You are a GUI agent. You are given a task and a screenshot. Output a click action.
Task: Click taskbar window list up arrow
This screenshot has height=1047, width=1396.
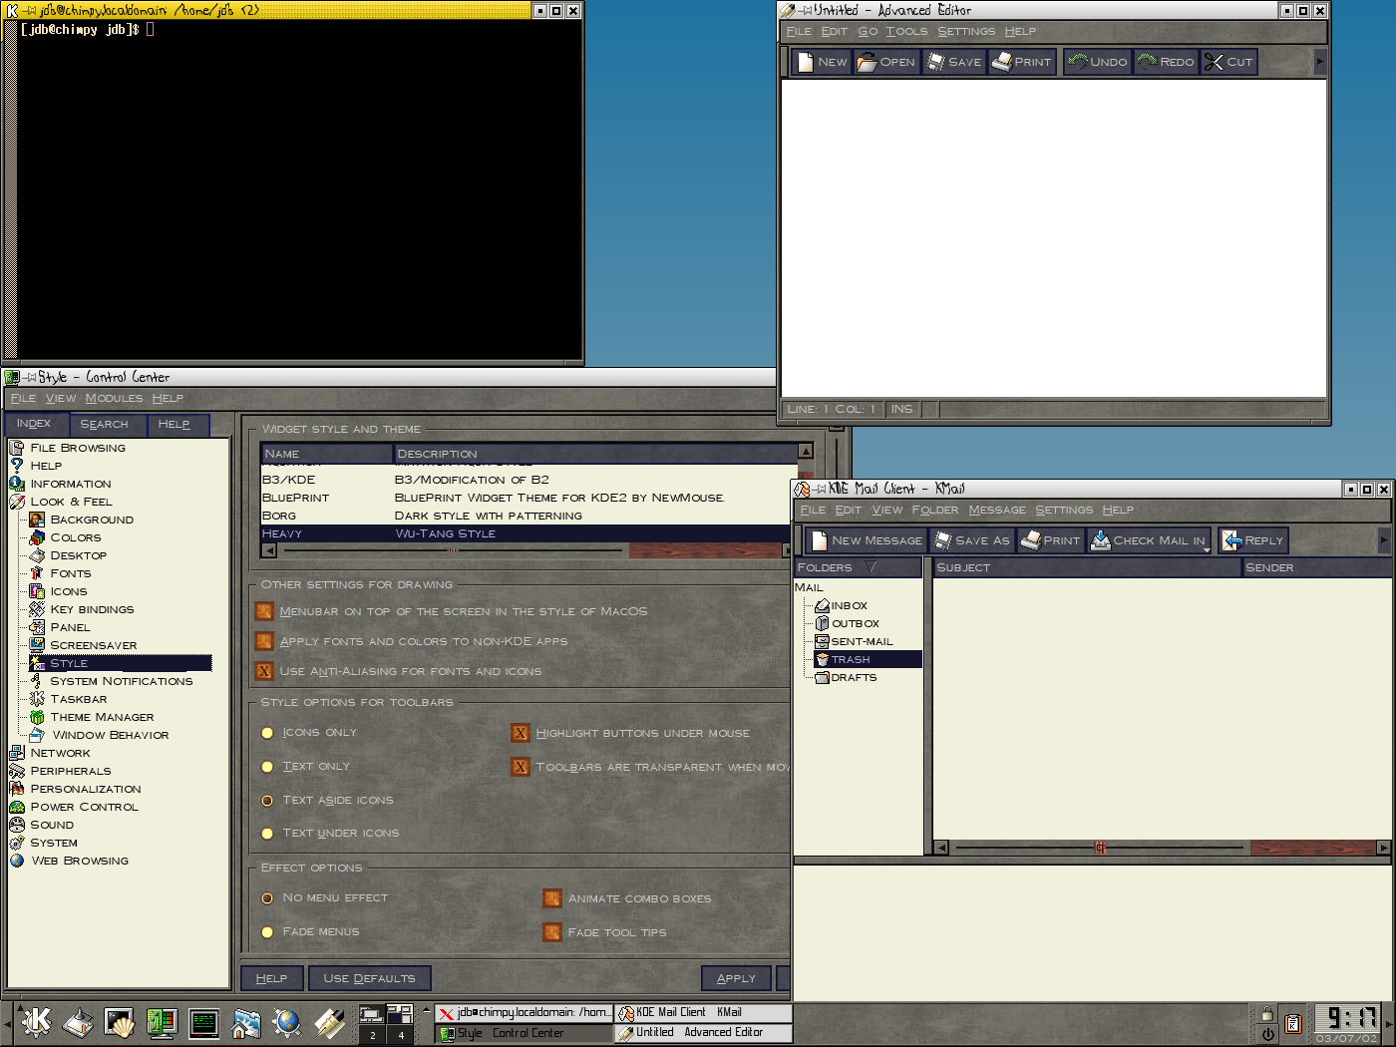[x=427, y=1010]
